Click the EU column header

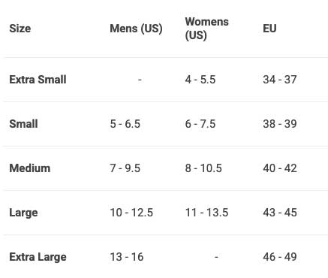269,29
